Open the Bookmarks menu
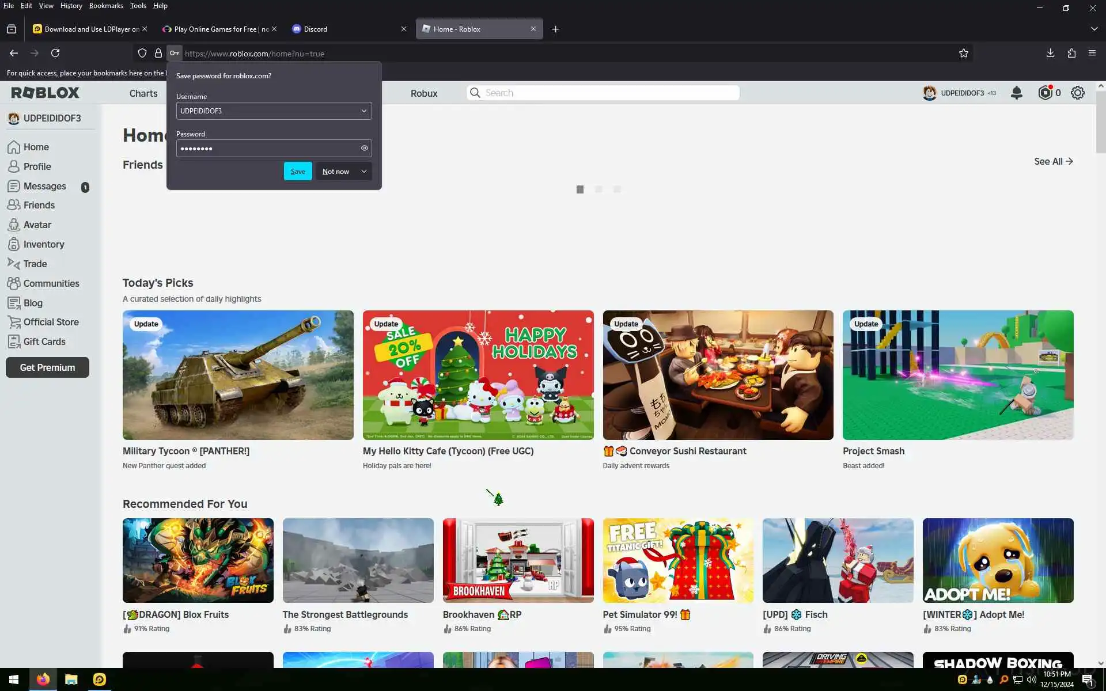The image size is (1106, 691). coord(106,6)
